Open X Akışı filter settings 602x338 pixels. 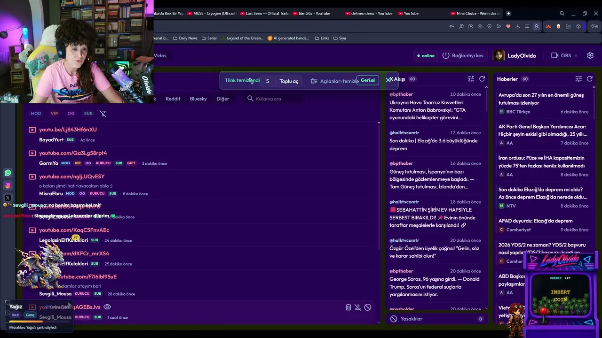tap(471, 79)
